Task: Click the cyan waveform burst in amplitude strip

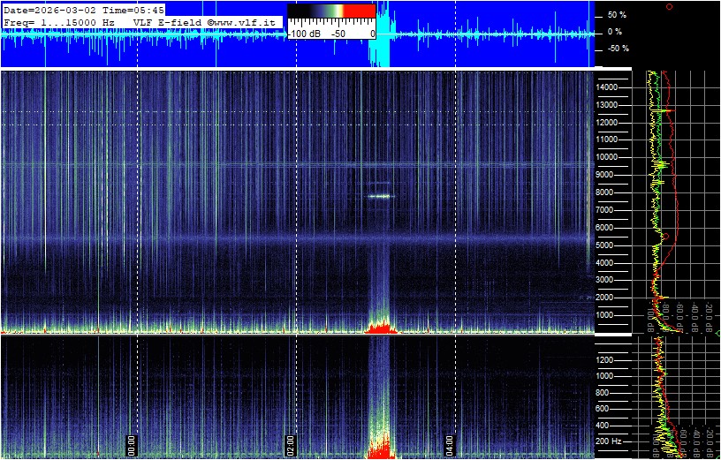Action: pos(379,34)
